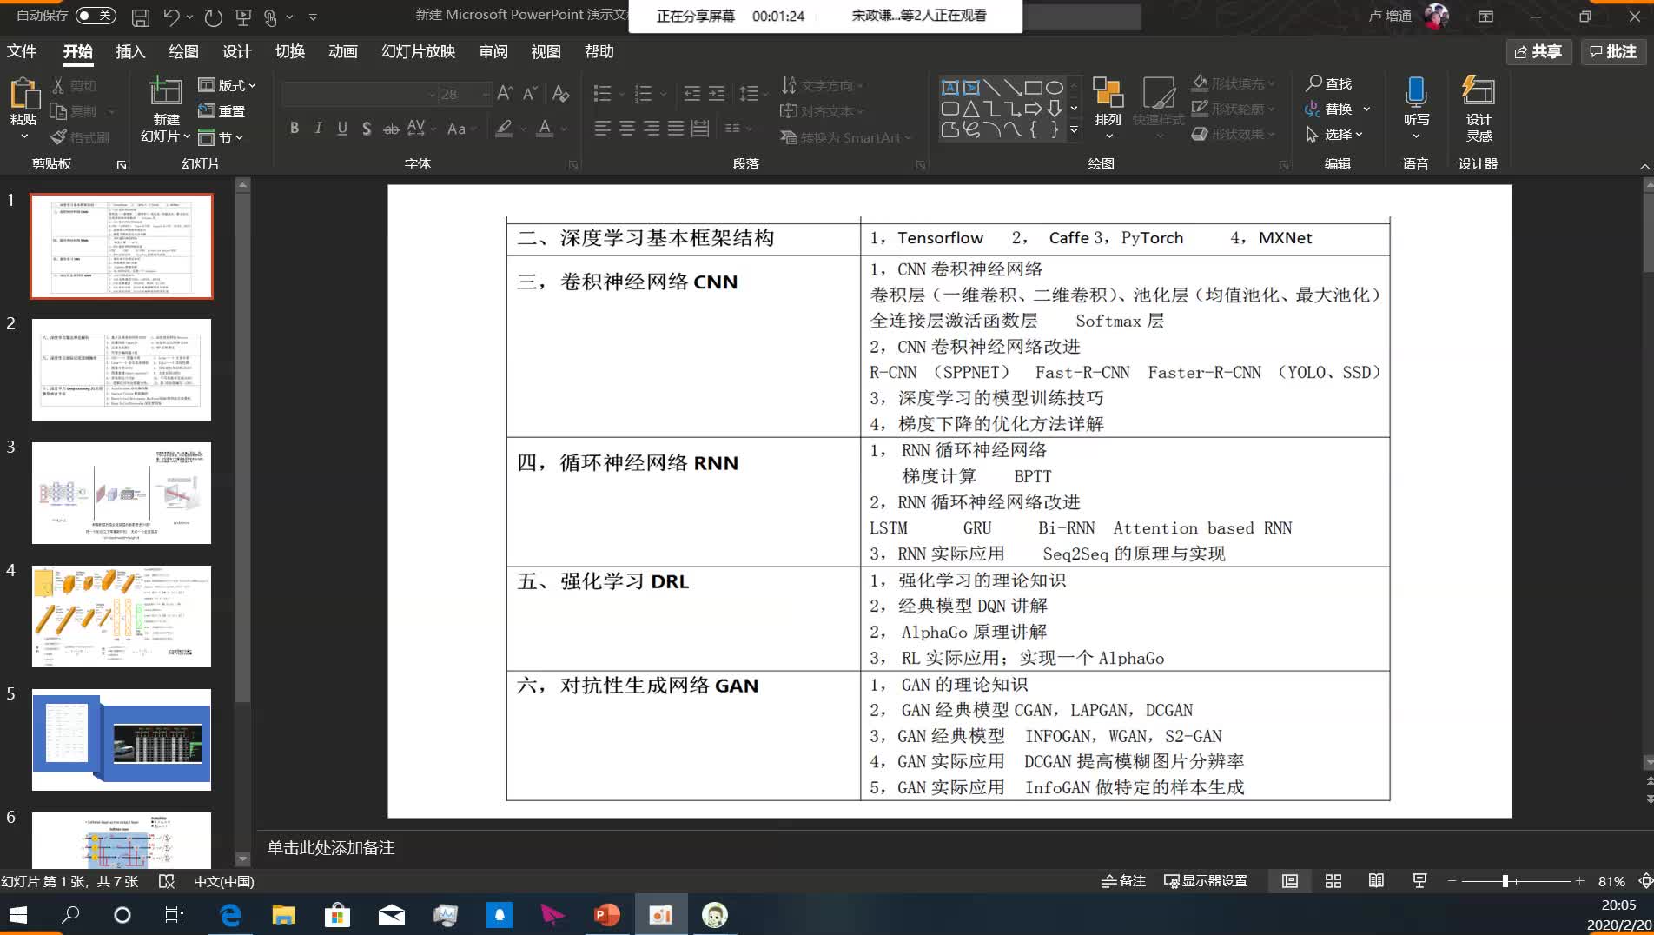Open the Insert tab
This screenshot has width=1654, height=935.
pos(130,51)
